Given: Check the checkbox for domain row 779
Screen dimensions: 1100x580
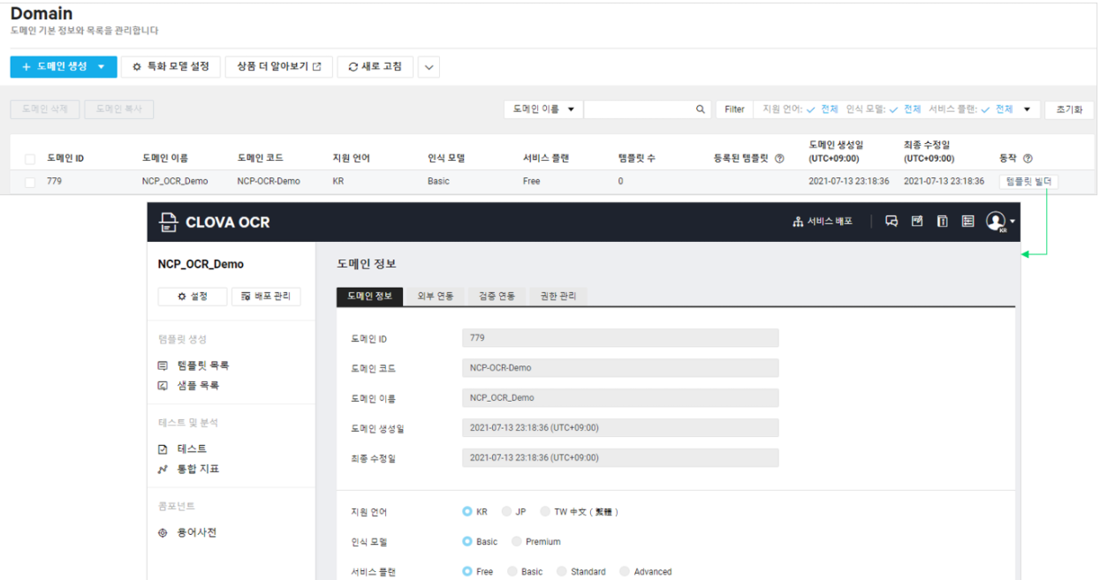Looking at the screenshot, I should (x=30, y=182).
